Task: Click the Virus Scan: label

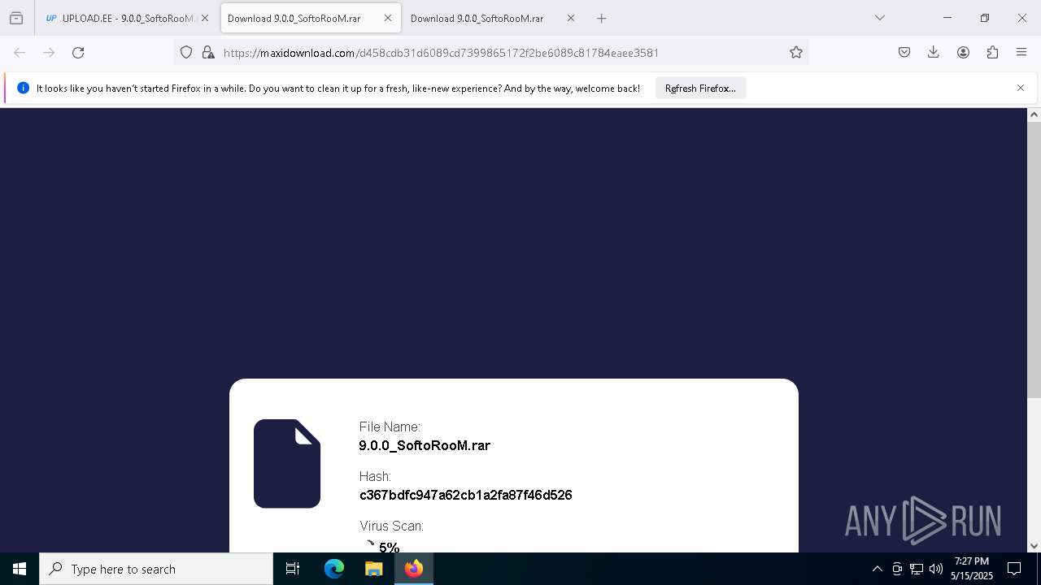Action: [x=391, y=526]
